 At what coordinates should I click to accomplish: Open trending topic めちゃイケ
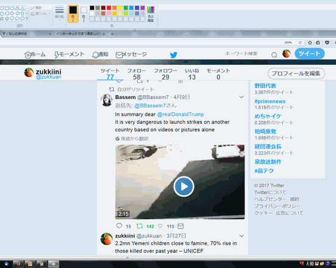[x=268, y=116]
